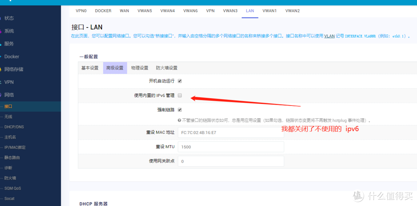Screen dimensions: 417x206
Task: Select the VWAN6 interface tab
Action: point(190,11)
